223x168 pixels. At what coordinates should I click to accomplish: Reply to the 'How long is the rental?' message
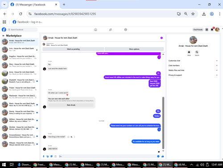[71, 137]
